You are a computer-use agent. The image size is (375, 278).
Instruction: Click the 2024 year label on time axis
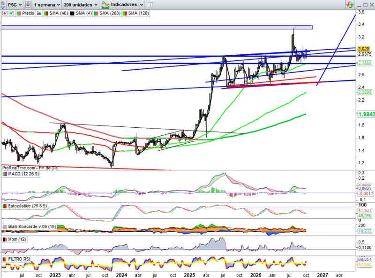[121, 275]
